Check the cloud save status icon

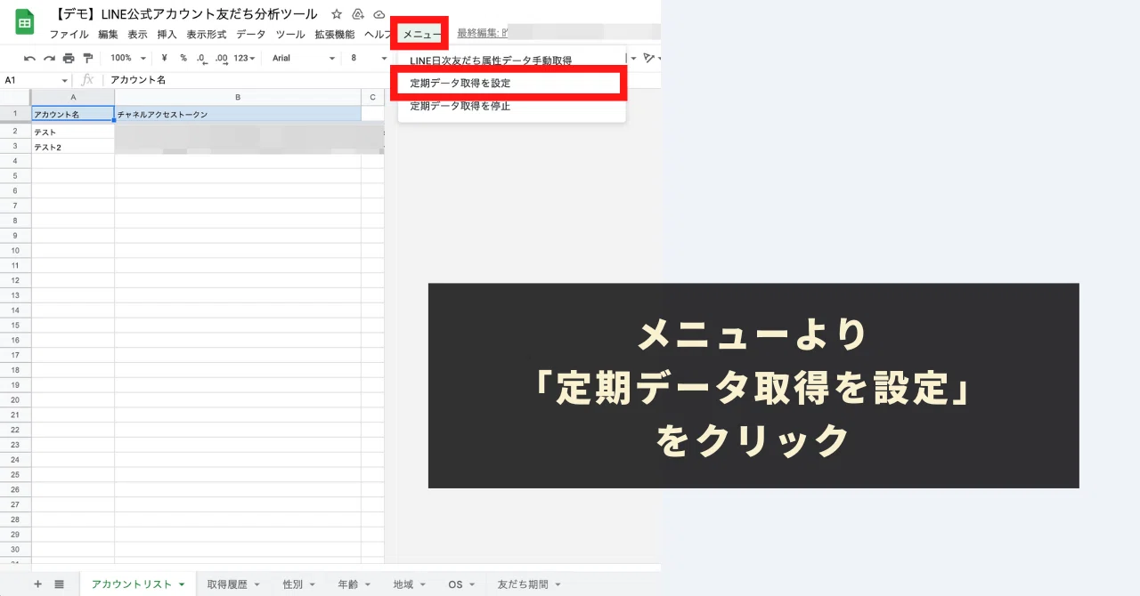tap(379, 14)
